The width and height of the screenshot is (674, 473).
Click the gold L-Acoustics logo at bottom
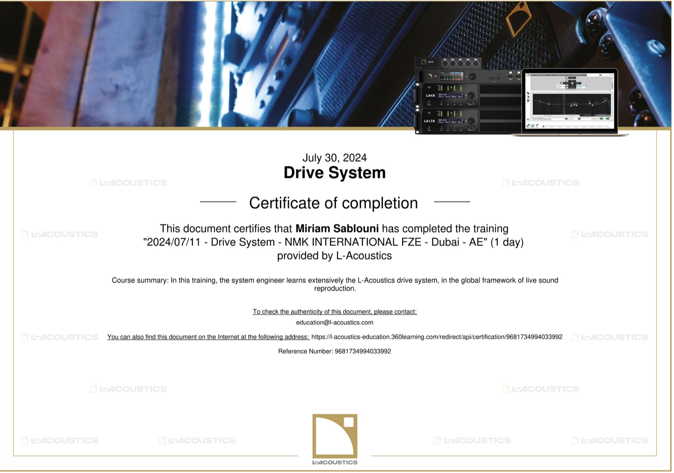coord(335,440)
